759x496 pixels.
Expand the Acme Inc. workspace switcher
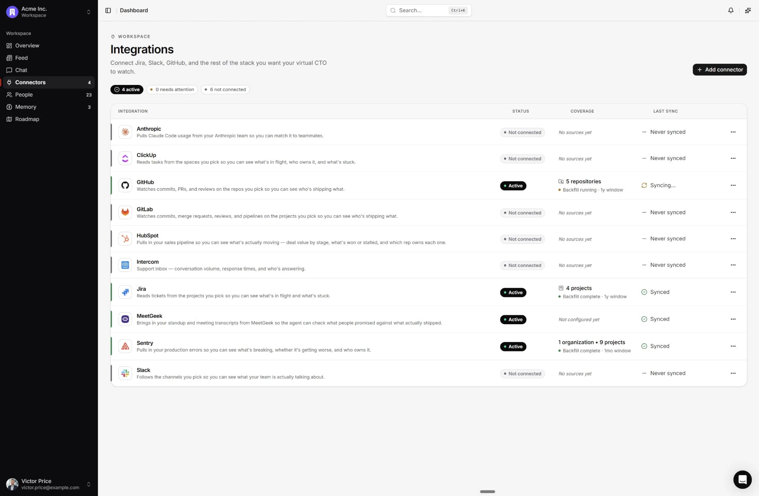point(88,12)
